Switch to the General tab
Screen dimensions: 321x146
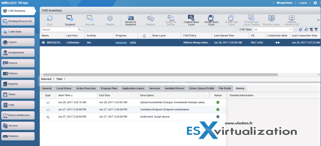[x=47, y=88]
